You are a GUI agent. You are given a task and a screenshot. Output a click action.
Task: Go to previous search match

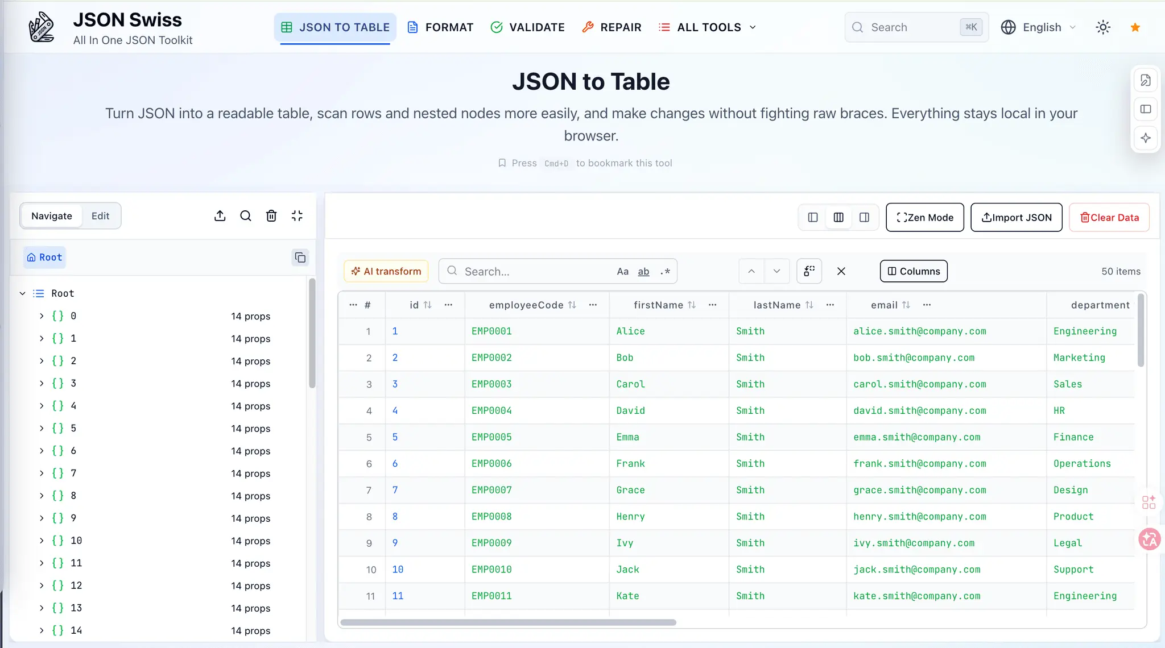pyautogui.click(x=751, y=271)
